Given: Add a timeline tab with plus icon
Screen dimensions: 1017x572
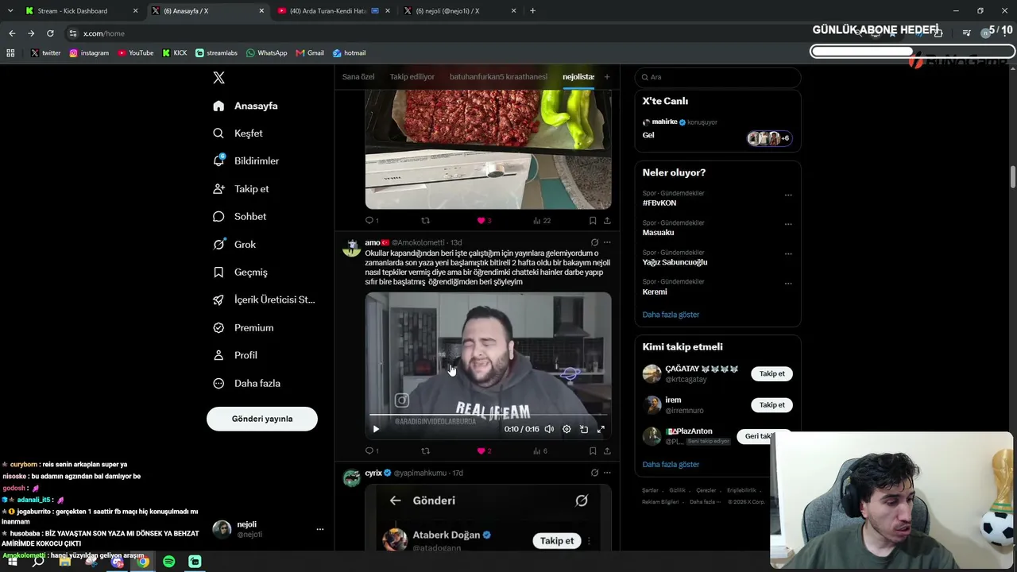Looking at the screenshot, I should pos(607,77).
